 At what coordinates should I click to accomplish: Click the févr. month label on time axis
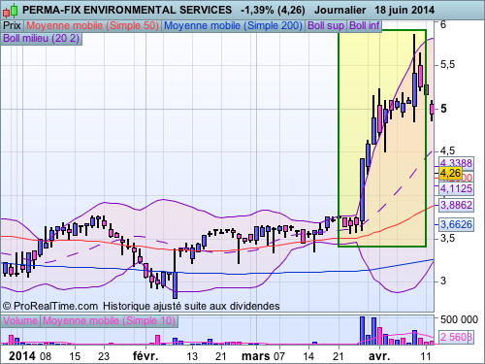(145, 356)
